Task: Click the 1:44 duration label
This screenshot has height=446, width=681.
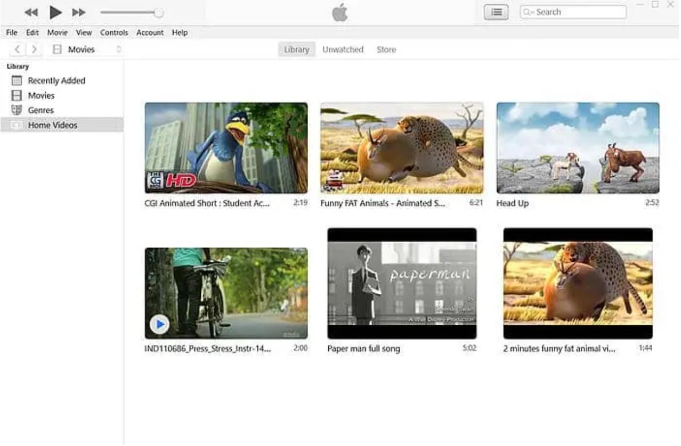Action: (x=645, y=348)
